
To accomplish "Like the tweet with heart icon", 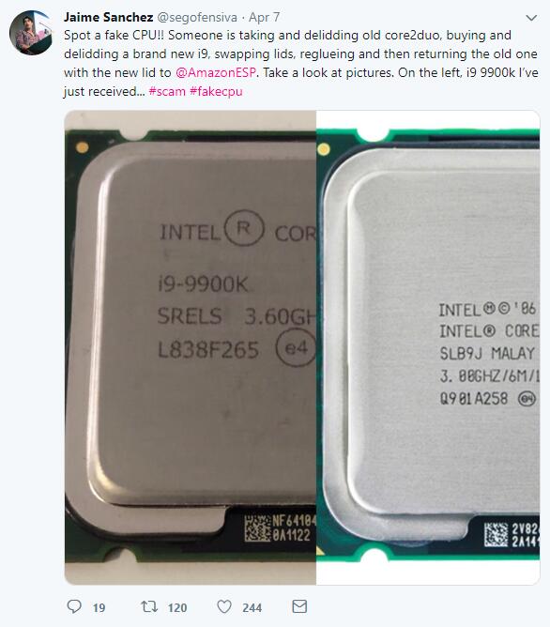I will click(224, 606).
